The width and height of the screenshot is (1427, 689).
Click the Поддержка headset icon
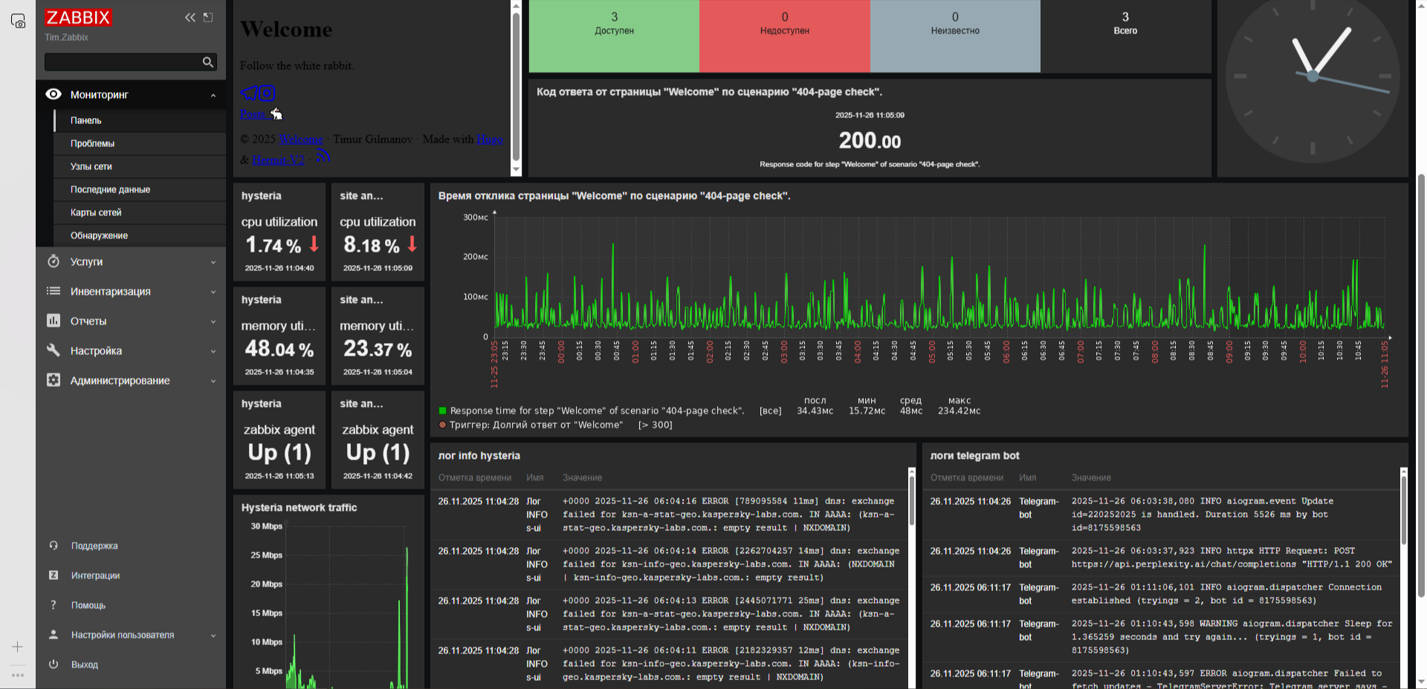(x=54, y=546)
